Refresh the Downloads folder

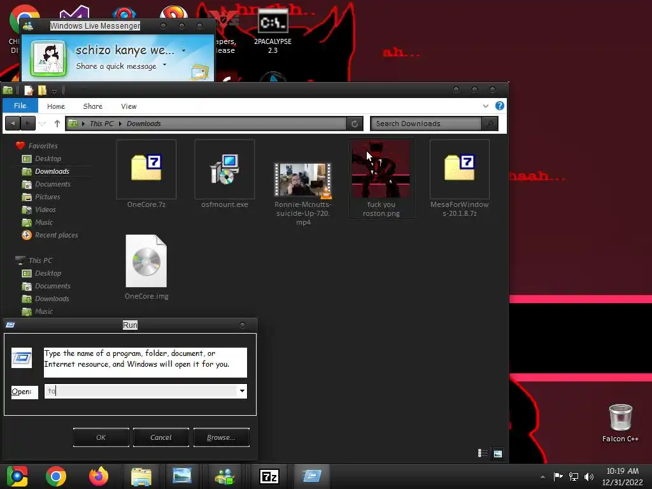[355, 124]
